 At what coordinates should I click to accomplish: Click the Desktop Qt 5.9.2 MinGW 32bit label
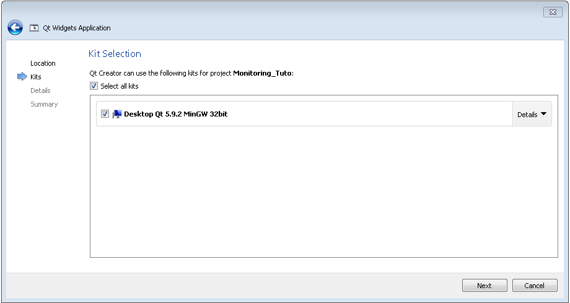(175, 114)
